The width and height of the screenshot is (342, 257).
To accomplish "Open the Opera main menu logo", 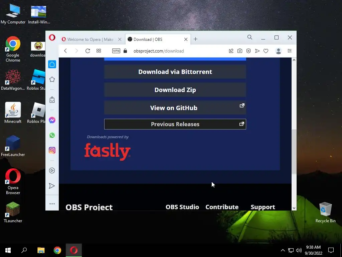I will click(52, 37).
